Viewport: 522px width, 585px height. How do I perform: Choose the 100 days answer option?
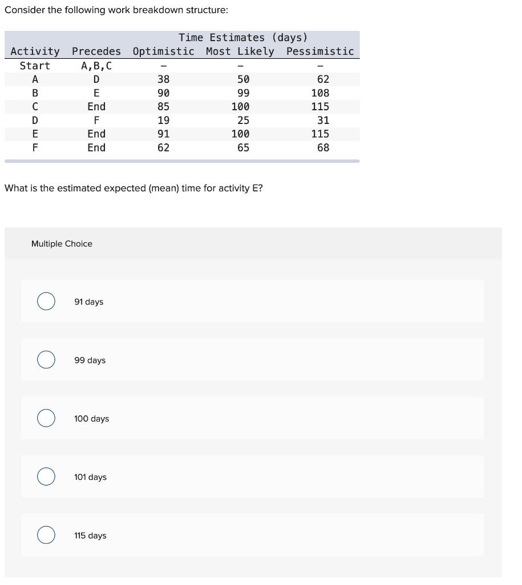[x=46, y=418]
